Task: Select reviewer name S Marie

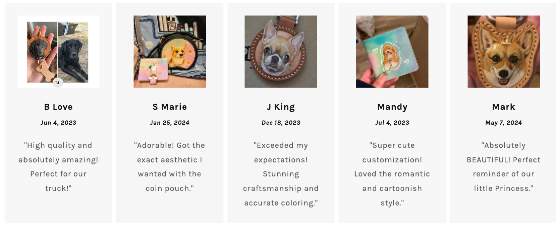Action: pos(170,107)
